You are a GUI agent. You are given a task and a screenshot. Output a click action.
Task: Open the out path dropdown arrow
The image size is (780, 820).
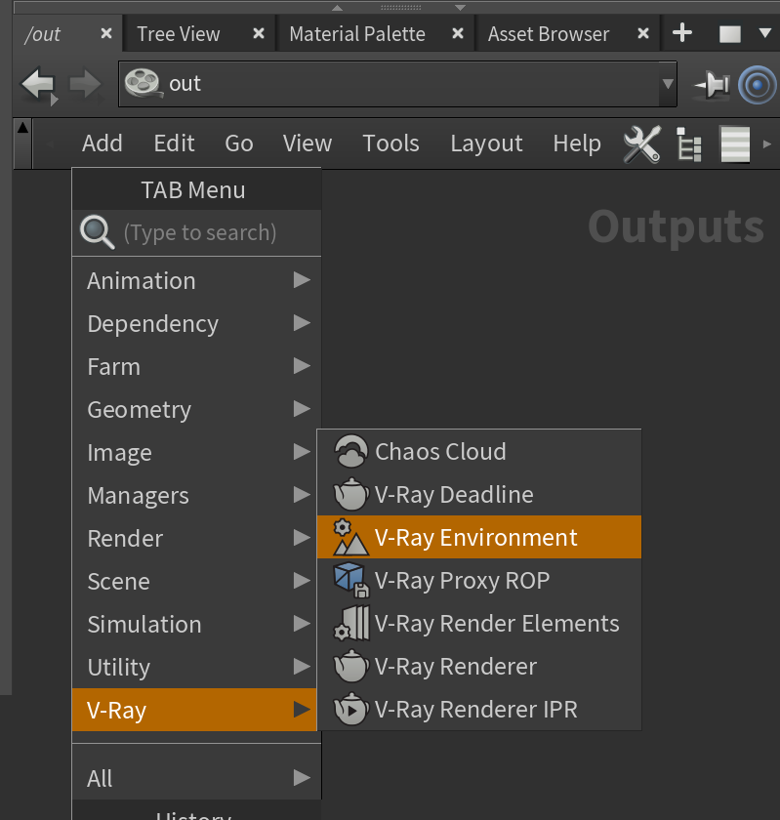click(668, 84)
